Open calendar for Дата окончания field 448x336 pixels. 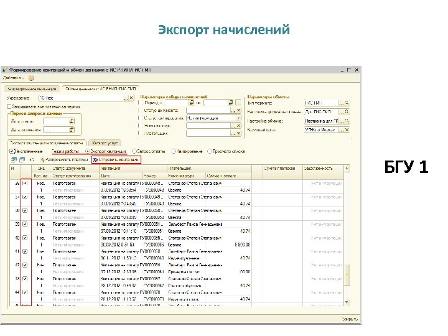pyautogui.click(x=72, y=130)
